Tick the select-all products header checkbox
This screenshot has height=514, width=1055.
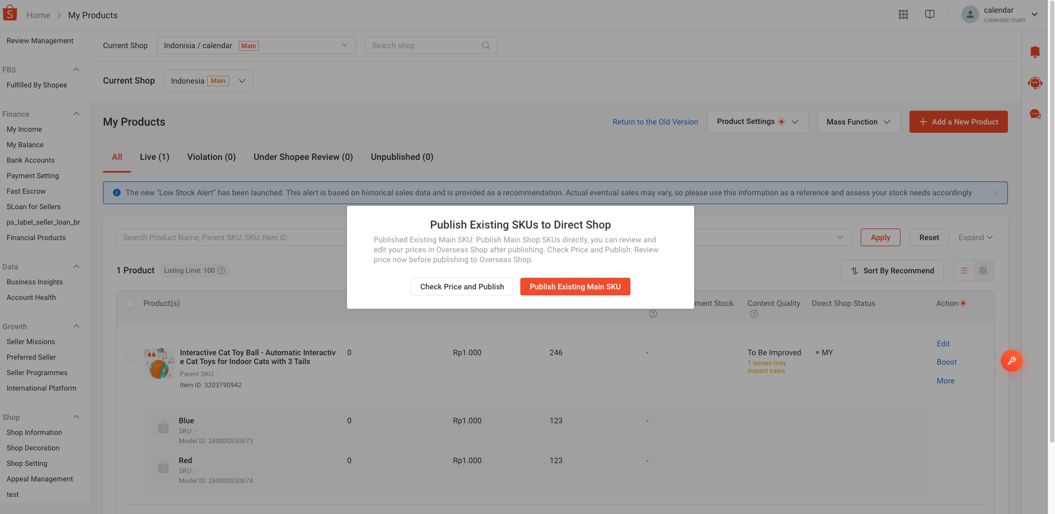pos(130,303)
